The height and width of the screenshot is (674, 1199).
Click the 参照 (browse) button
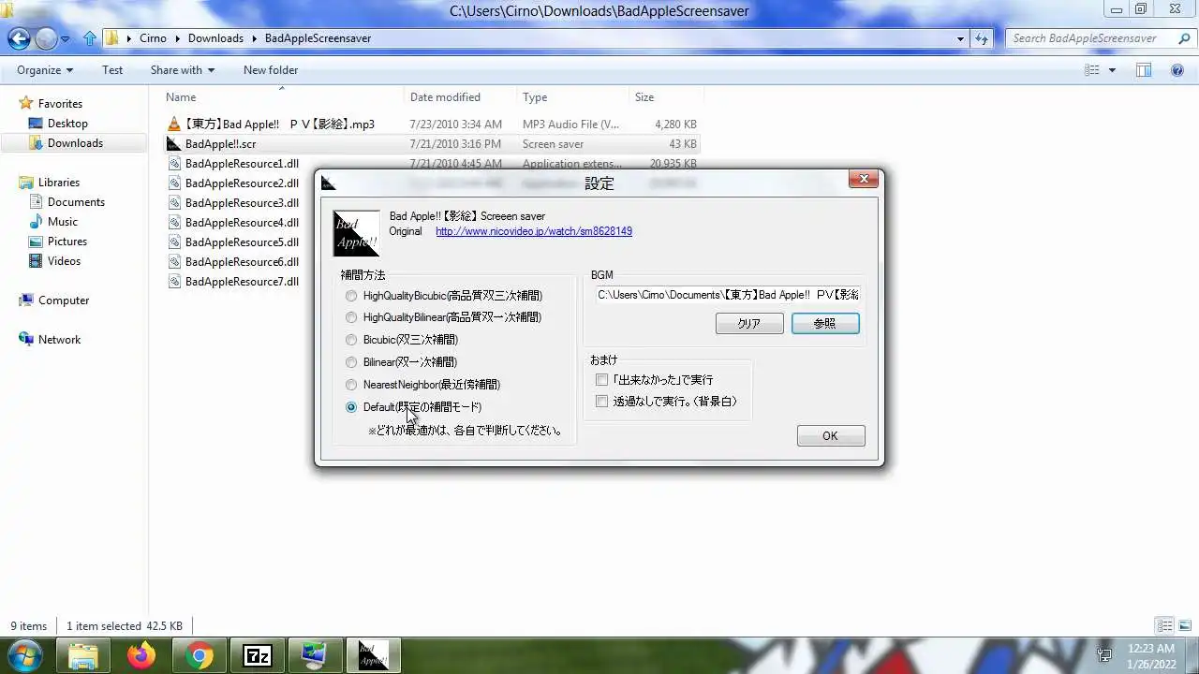(824, 324)
